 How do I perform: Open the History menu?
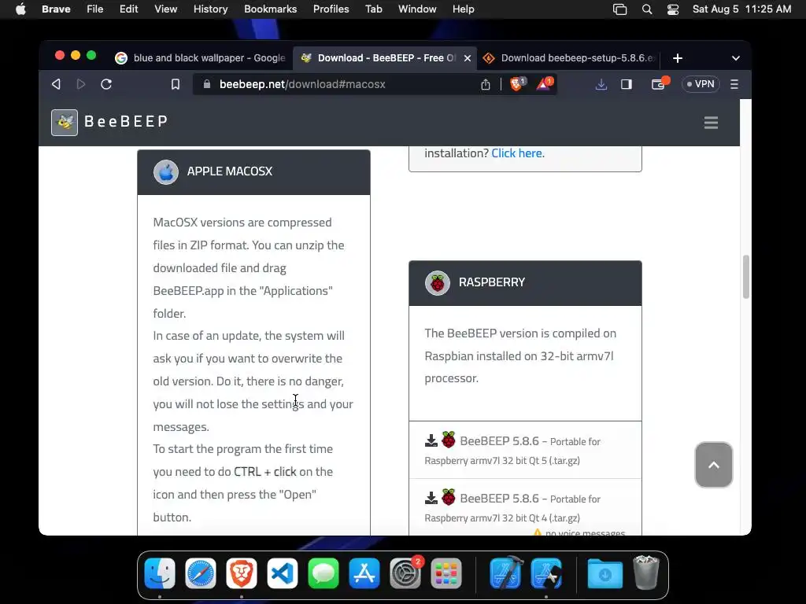coord(210,9)
